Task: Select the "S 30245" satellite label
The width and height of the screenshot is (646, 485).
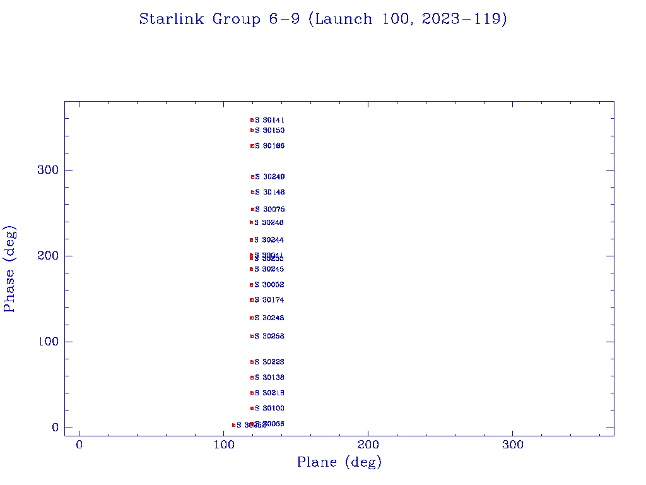Action: [269, 269]
